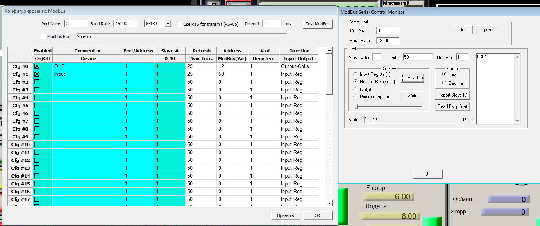Toggle Use RTS for transmit (RS485) checkbox

pyautogui.click(x=179, y=24)
